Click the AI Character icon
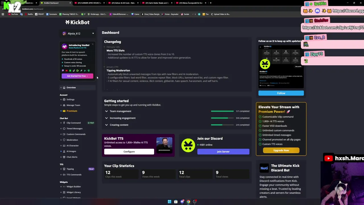This screenshot has width=364, height=205. coord(64,146)
